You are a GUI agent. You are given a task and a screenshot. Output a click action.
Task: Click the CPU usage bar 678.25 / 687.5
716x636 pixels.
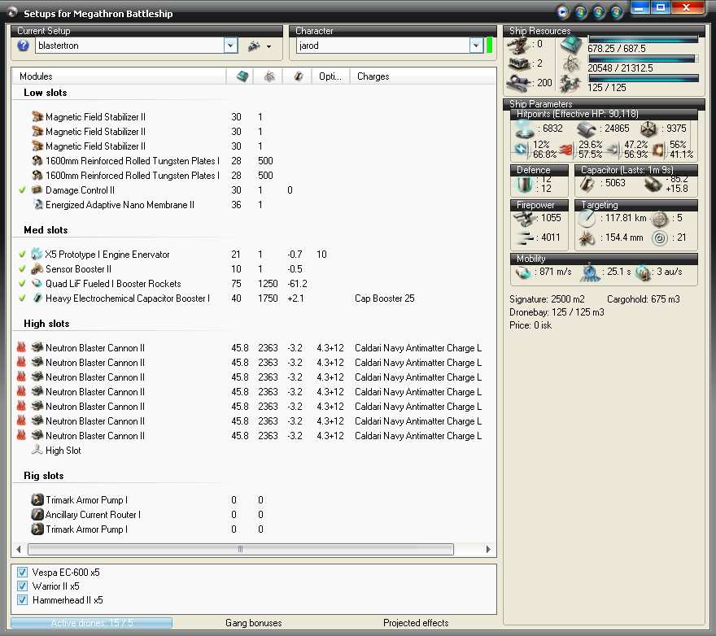click(x=644, y=40)
